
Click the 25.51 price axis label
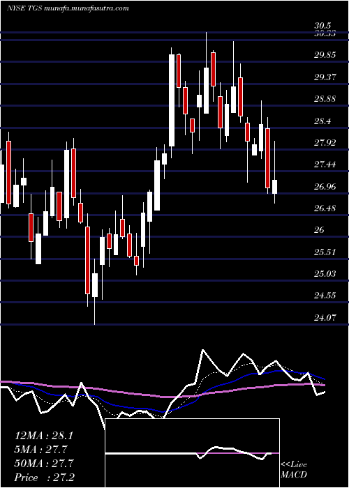325,252
